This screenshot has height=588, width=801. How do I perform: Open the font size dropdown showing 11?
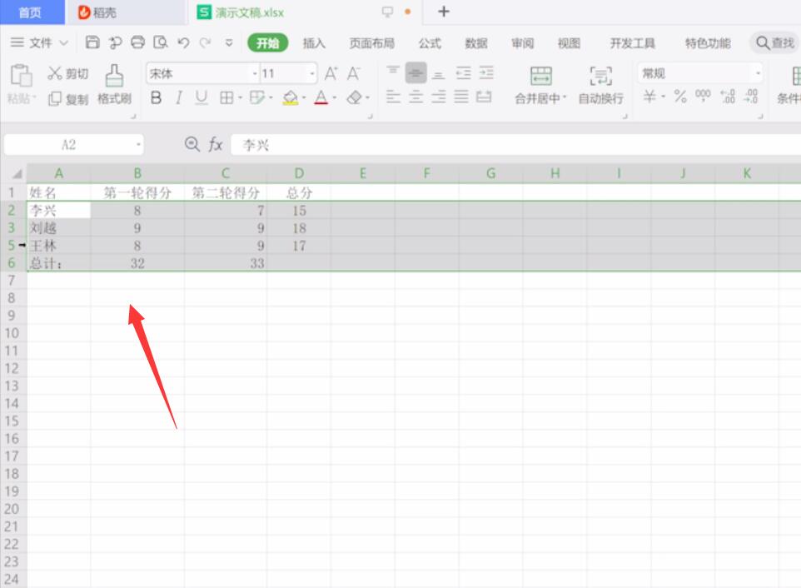coord(311,74)
